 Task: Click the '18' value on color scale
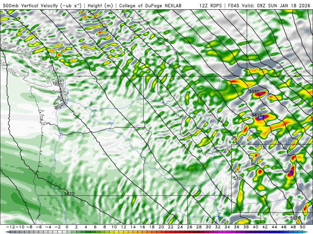tap(152, 227)
